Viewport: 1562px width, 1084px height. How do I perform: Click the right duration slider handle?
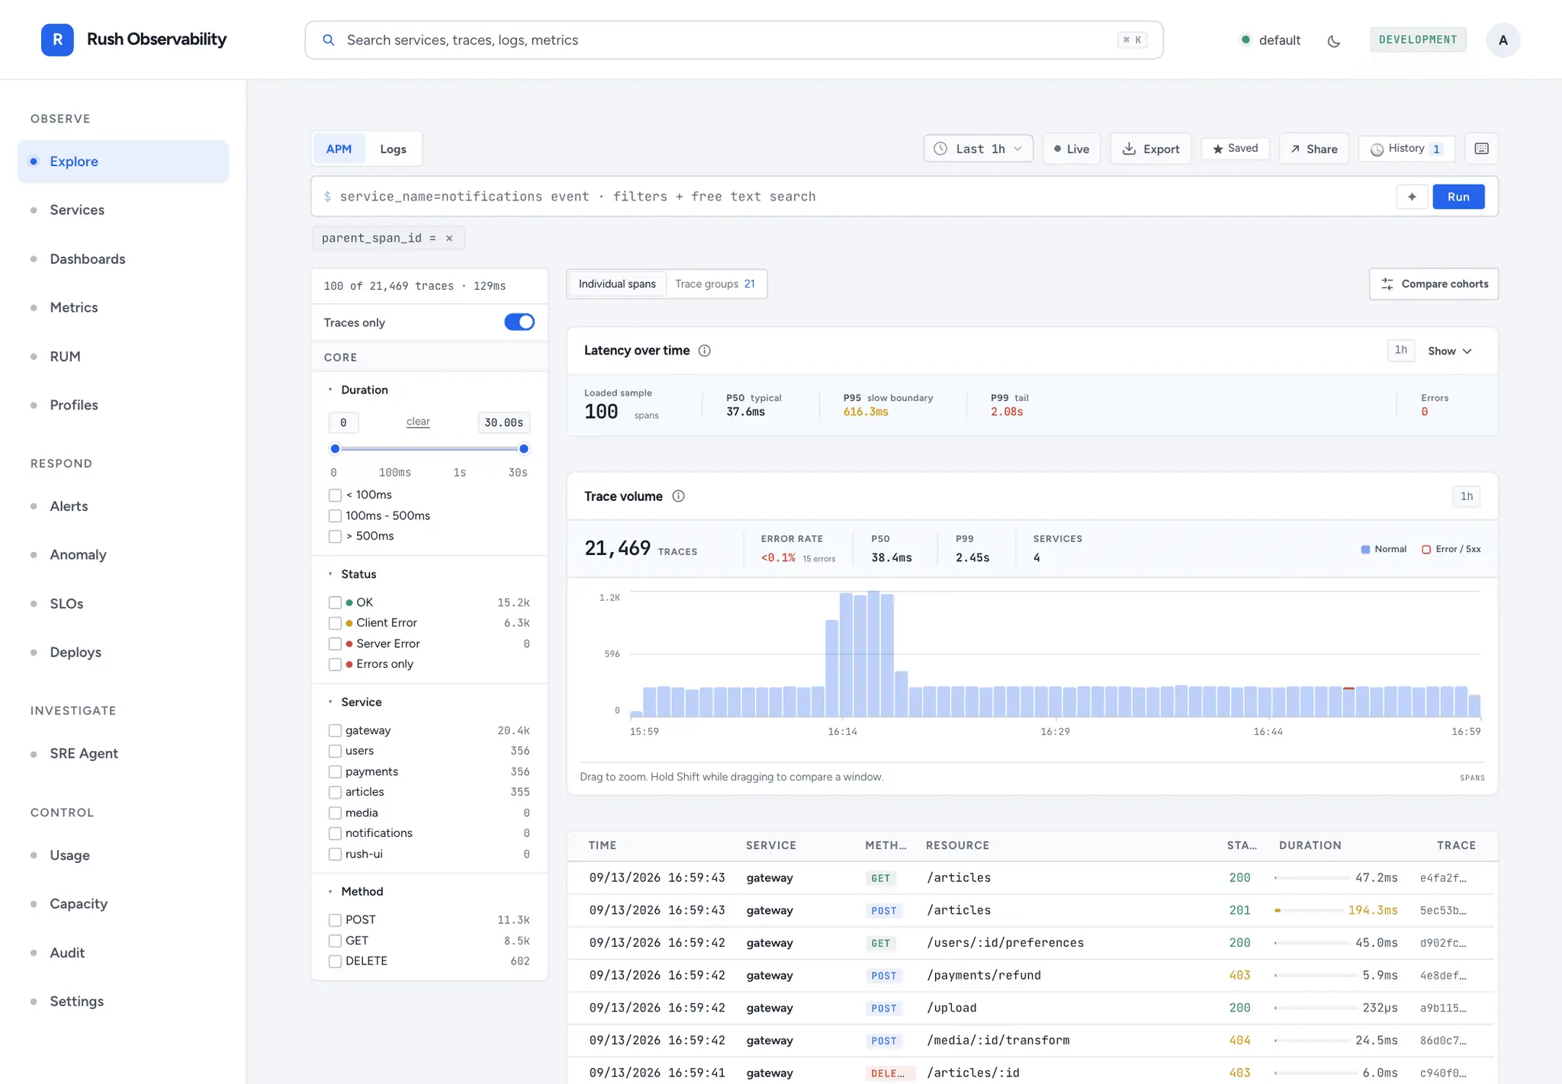(x=524, y=449)
